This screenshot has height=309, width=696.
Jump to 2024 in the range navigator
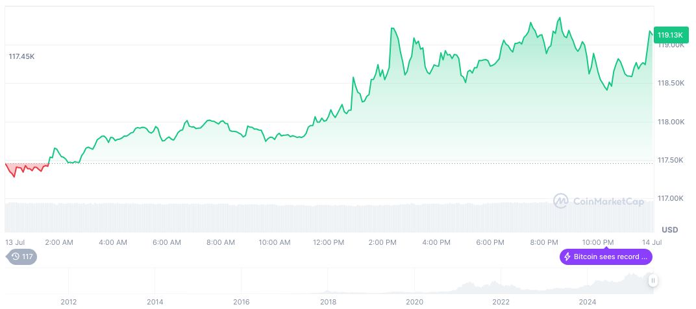pyautogui.click(x=587, y=302)
